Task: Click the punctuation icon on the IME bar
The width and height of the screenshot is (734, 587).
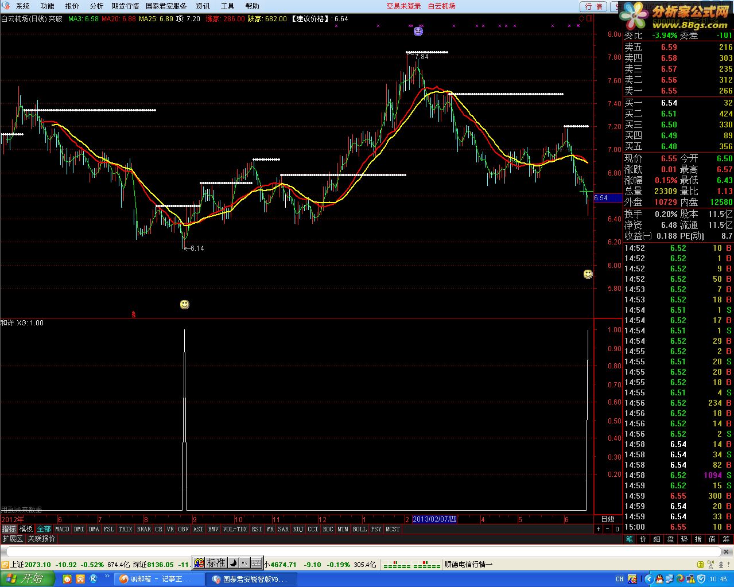Action: coord(244,563)
